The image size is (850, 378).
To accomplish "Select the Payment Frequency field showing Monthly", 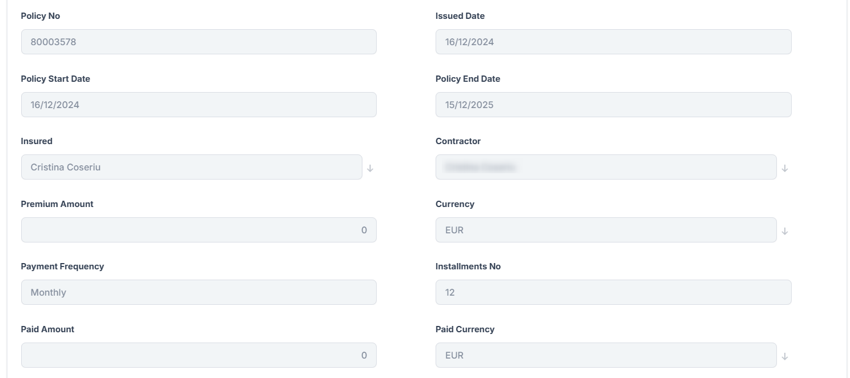I will pos(198,292).
